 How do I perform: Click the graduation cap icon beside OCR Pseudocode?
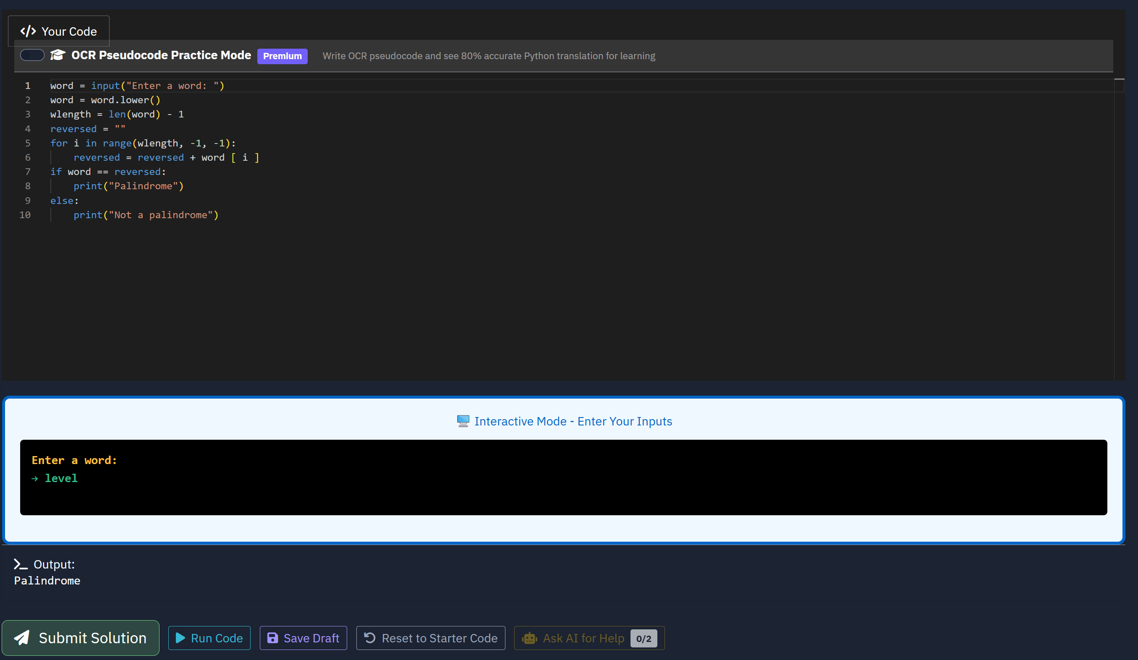pos(57,55)
